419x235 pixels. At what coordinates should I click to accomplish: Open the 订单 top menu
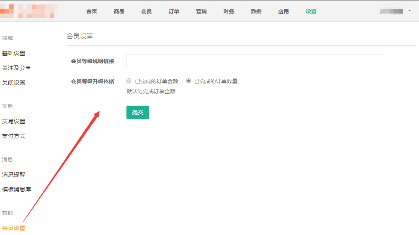174,11
